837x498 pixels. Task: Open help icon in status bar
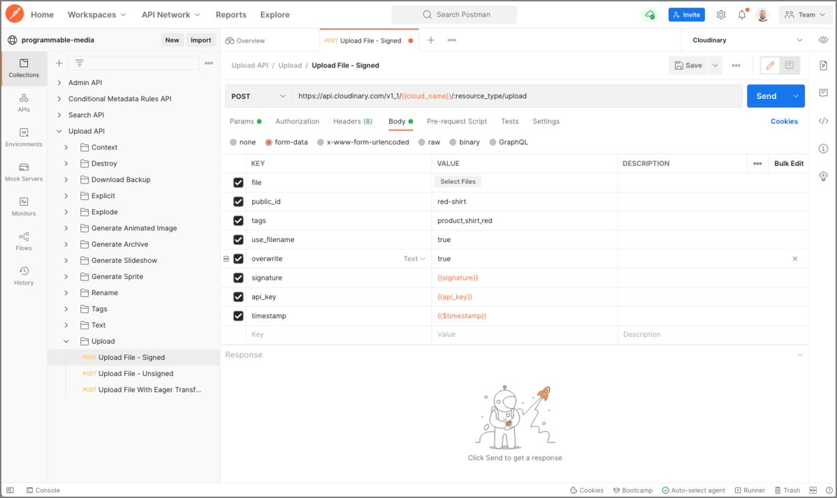tap(829, 490)
